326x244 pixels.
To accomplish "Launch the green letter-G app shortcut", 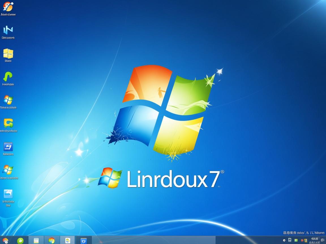I will pyautogui.click(x=8, y=123).
